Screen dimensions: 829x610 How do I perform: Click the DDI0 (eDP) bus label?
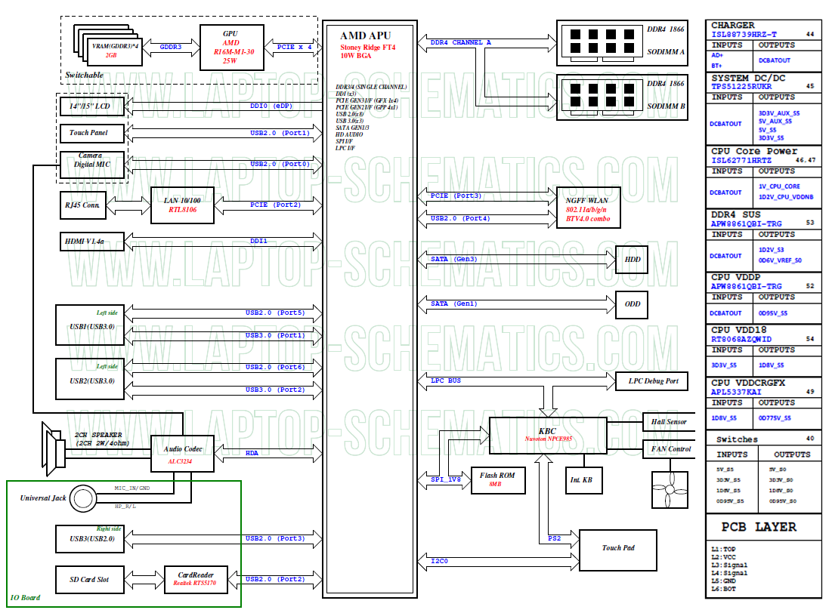[271, 106]
